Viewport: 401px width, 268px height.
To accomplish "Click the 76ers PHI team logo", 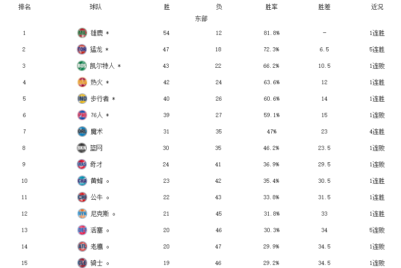I will tap(82, 115).
